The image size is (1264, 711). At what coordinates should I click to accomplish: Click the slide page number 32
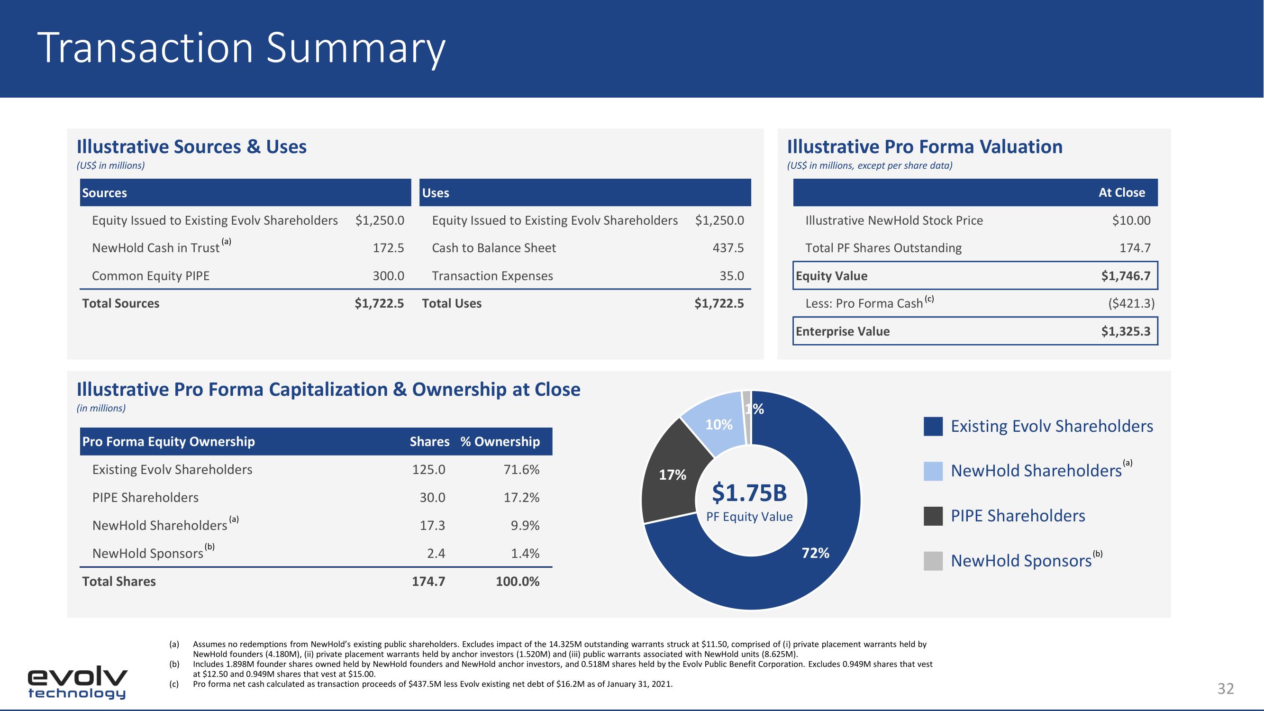(x=1225, y=688)
